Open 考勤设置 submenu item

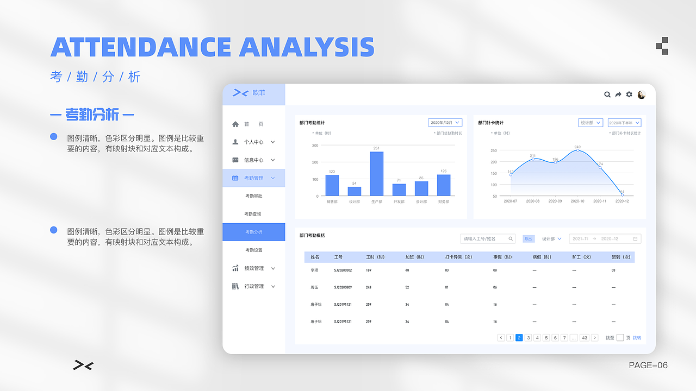pyautogui.click(x=253, y=250)
